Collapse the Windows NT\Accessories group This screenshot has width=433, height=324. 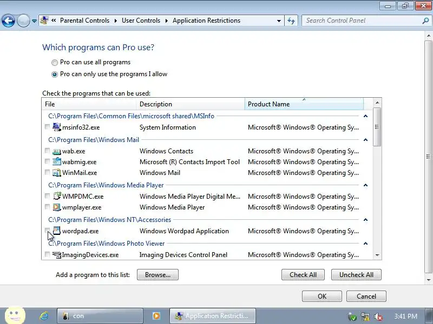click(366, 220)
